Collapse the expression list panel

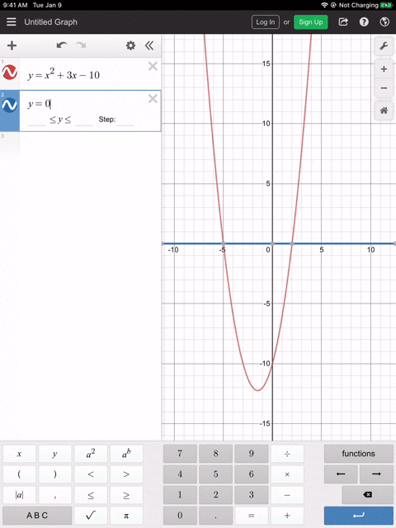point(149,45)
